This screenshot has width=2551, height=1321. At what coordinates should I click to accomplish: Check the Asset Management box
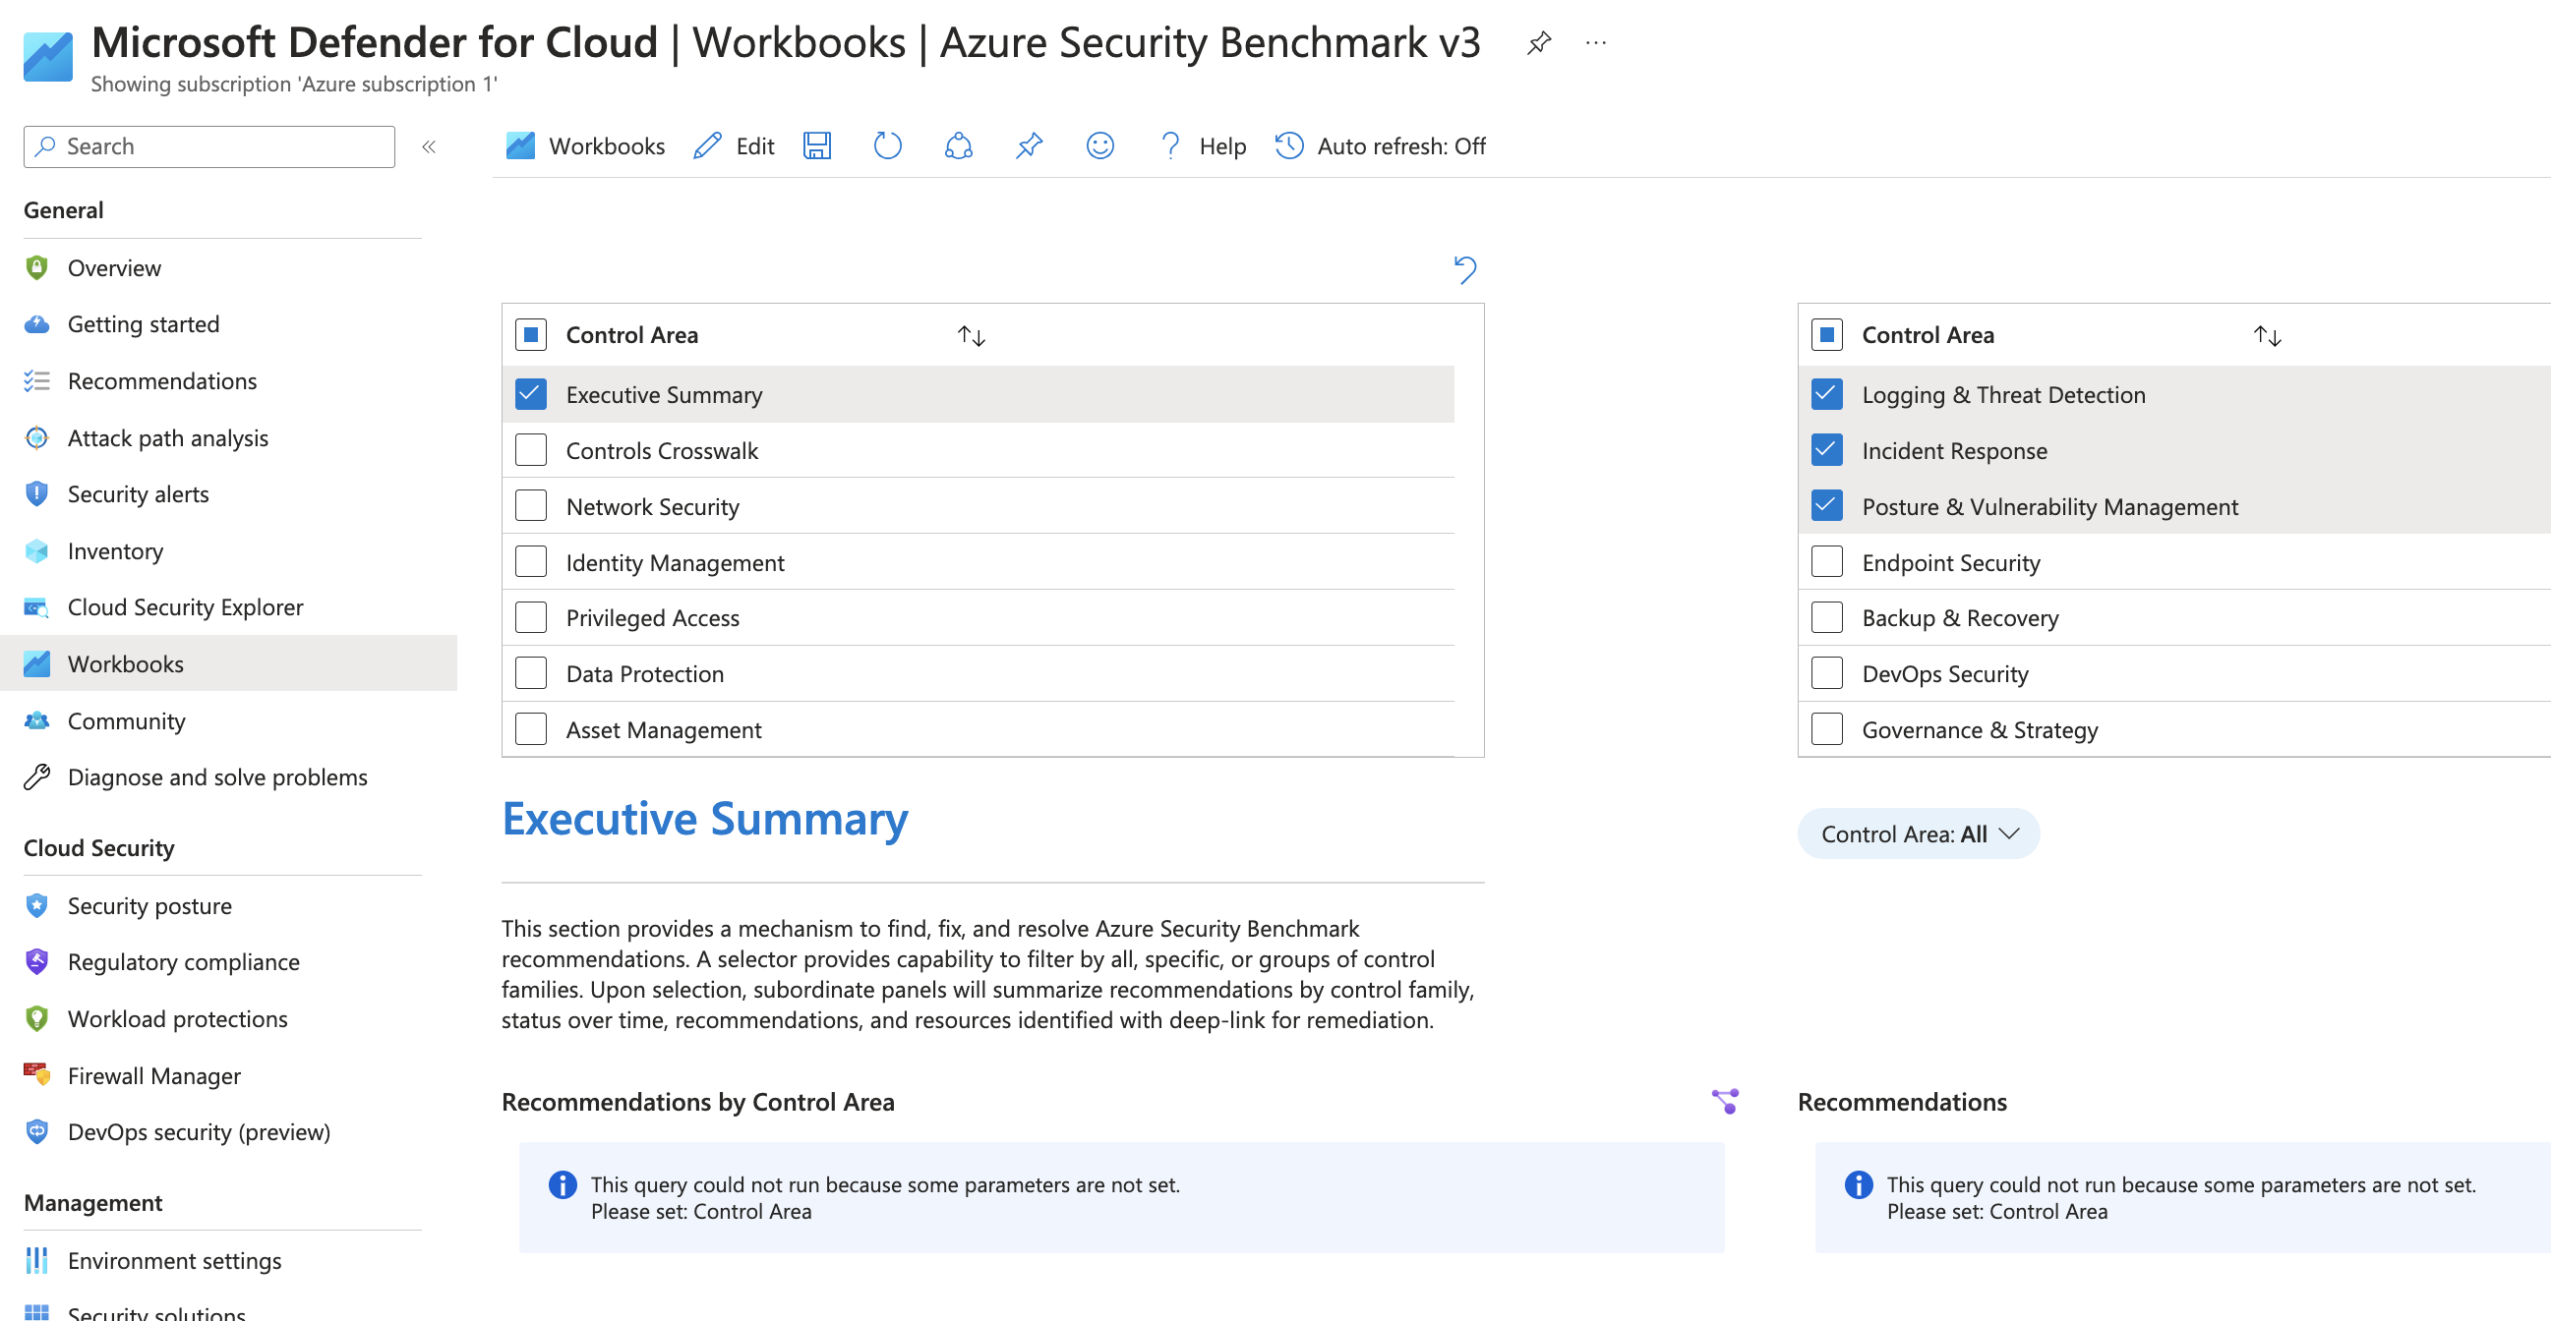point(531,729)
